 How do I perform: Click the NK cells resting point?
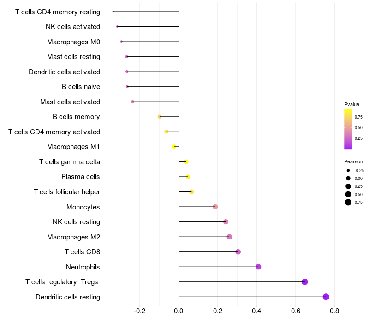(x=226, y=222)
